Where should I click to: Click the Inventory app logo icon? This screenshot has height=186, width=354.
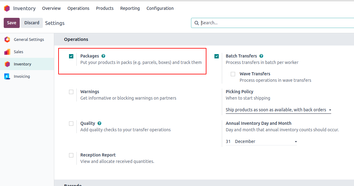click(x=7, y=8)
